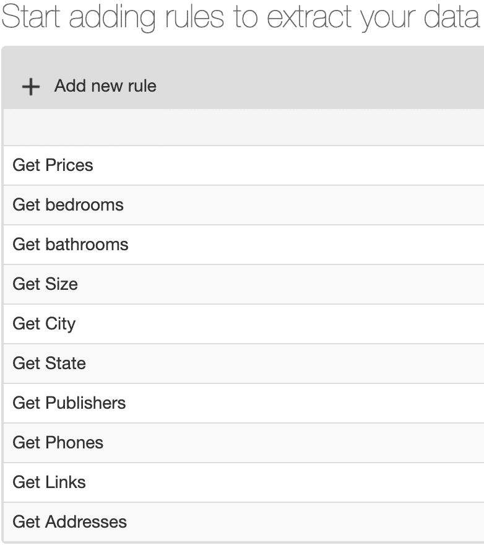Activate the Phones data rule
484x545 pixels.
[57, 443]
